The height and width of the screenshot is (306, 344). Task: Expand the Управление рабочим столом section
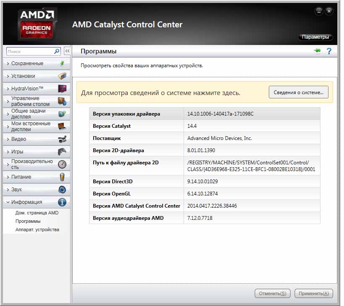pyautogui.click(x=37, y=101)
